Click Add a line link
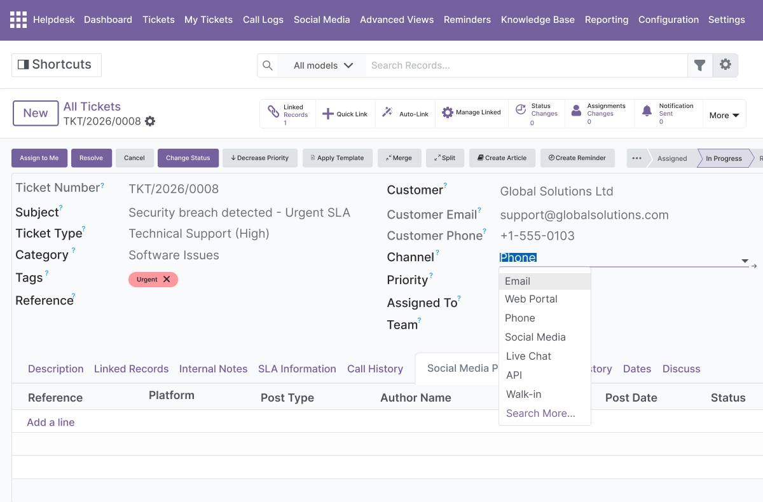Screen dimensions: 763x502 51,422
